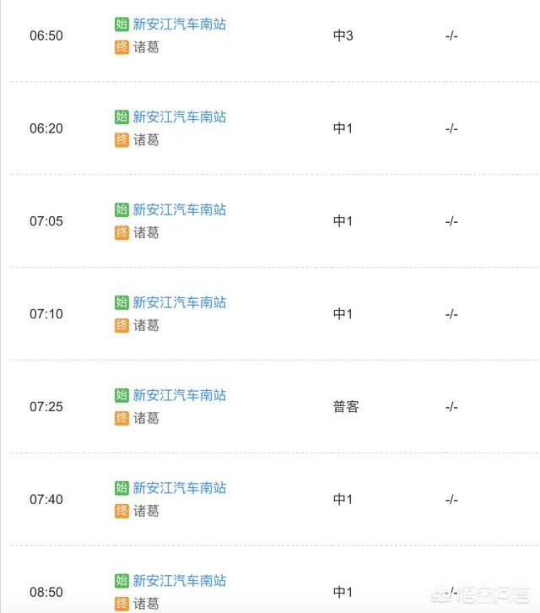540x613 pixels.
Task: Click green start icon in 07:10 row
Action: 121,302
